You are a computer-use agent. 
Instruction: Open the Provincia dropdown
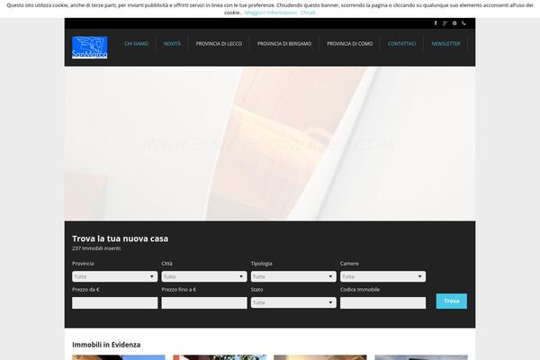click(x=114, y=276)
